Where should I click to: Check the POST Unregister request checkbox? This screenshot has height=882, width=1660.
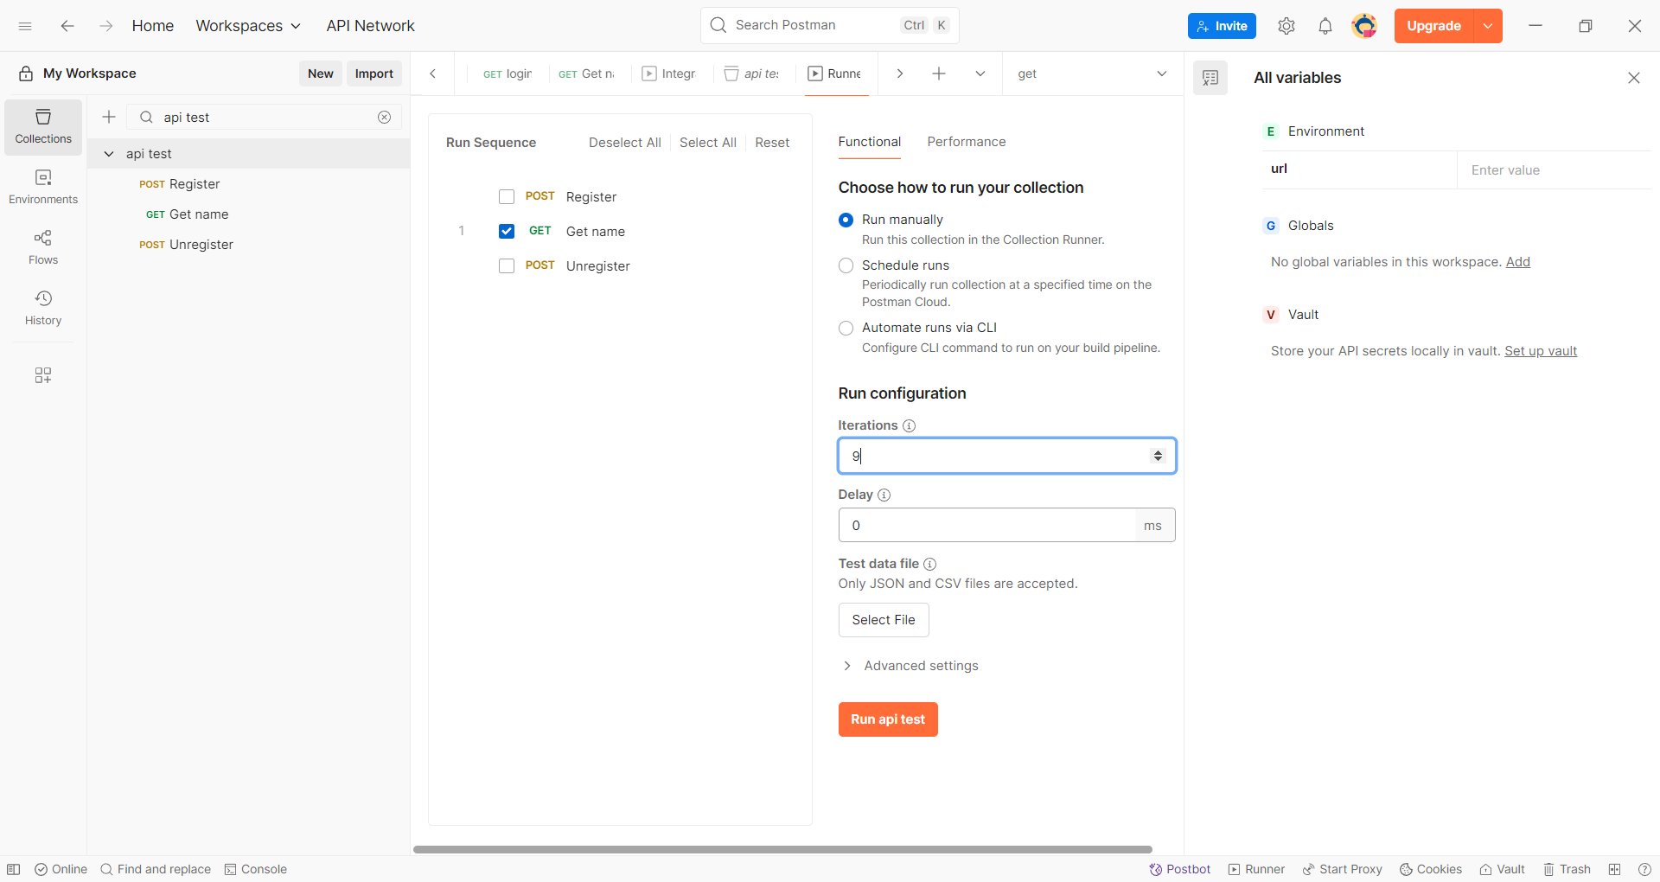pyautogui.click(x=507, y=265)
